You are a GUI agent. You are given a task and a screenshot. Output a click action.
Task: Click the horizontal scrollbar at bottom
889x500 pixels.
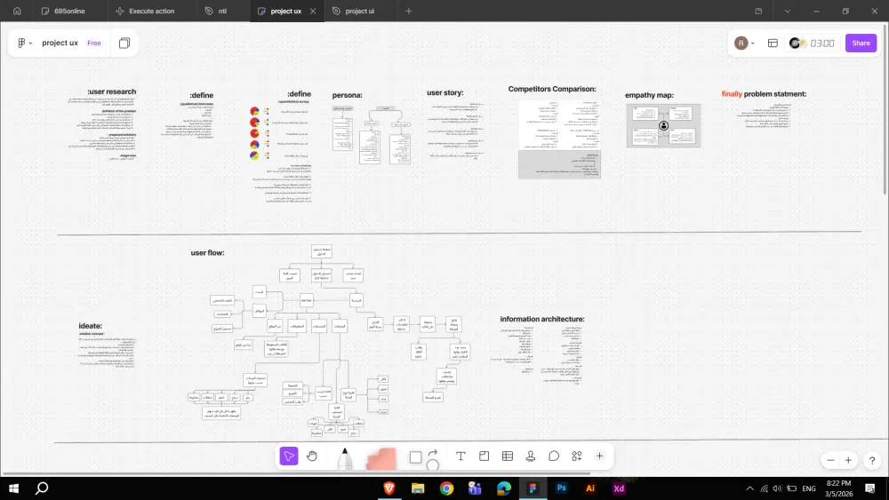pos(296,473)
